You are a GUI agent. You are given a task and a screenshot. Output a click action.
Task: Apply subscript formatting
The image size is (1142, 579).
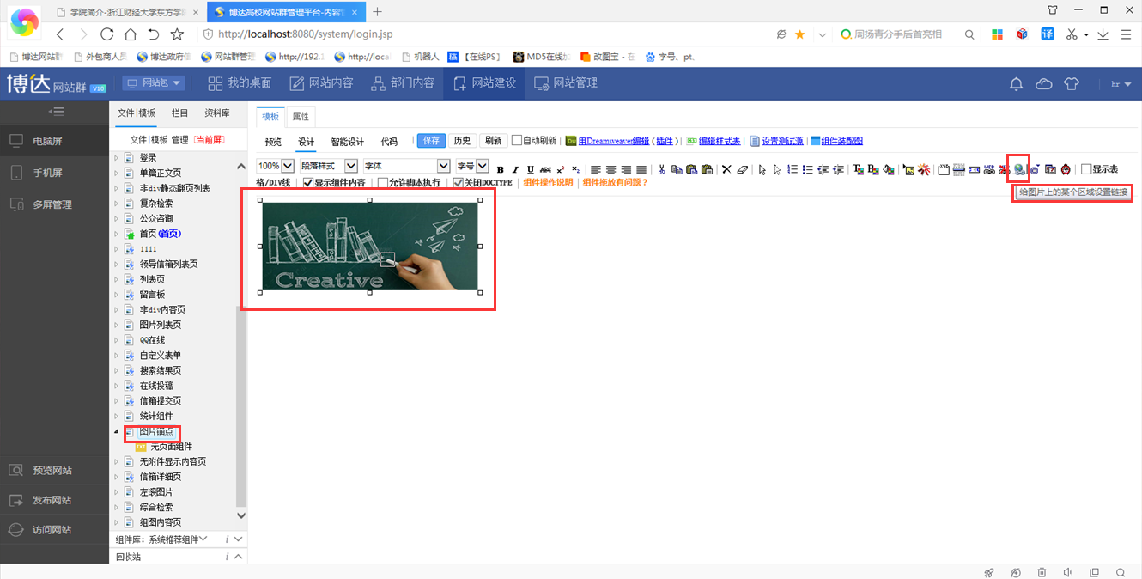pyautogui.click(x=575, y=169)
